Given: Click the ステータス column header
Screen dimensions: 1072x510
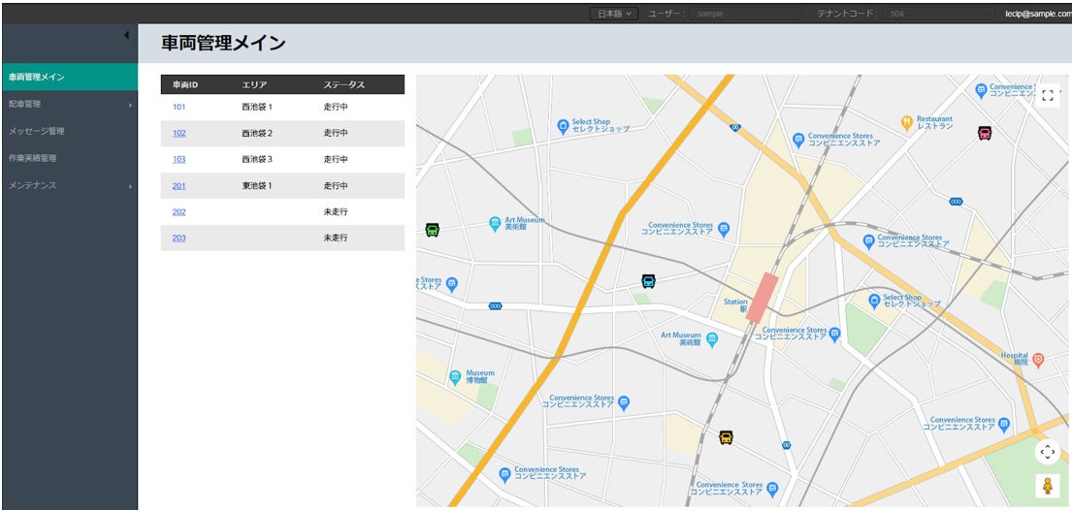Looking at the screenshot, I should click(343, 84).
